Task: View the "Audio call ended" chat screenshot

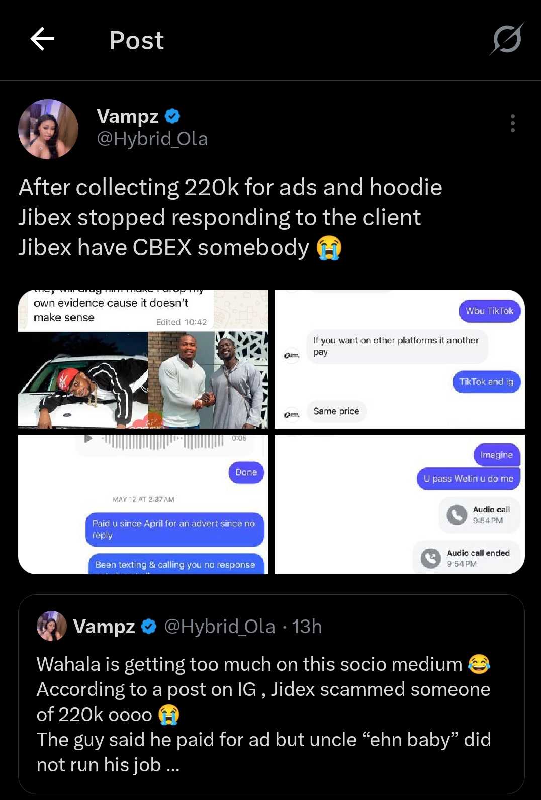Action: [399, 504]
